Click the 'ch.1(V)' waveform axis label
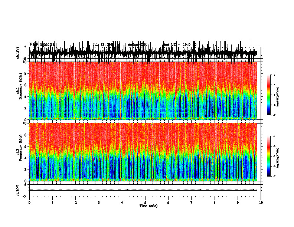The image size is (294, 227). point(18,53)
